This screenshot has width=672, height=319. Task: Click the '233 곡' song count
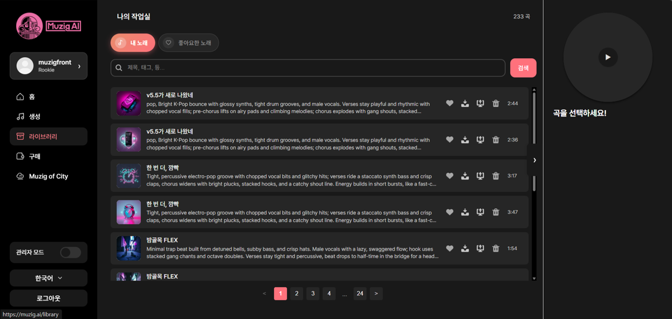(x=521, y=17)
